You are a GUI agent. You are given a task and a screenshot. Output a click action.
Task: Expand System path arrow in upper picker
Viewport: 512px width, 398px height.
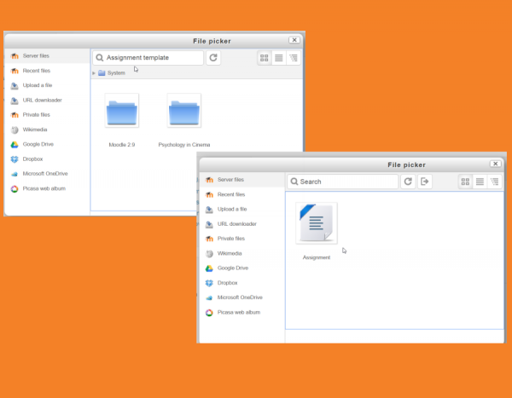pos(94,73)
